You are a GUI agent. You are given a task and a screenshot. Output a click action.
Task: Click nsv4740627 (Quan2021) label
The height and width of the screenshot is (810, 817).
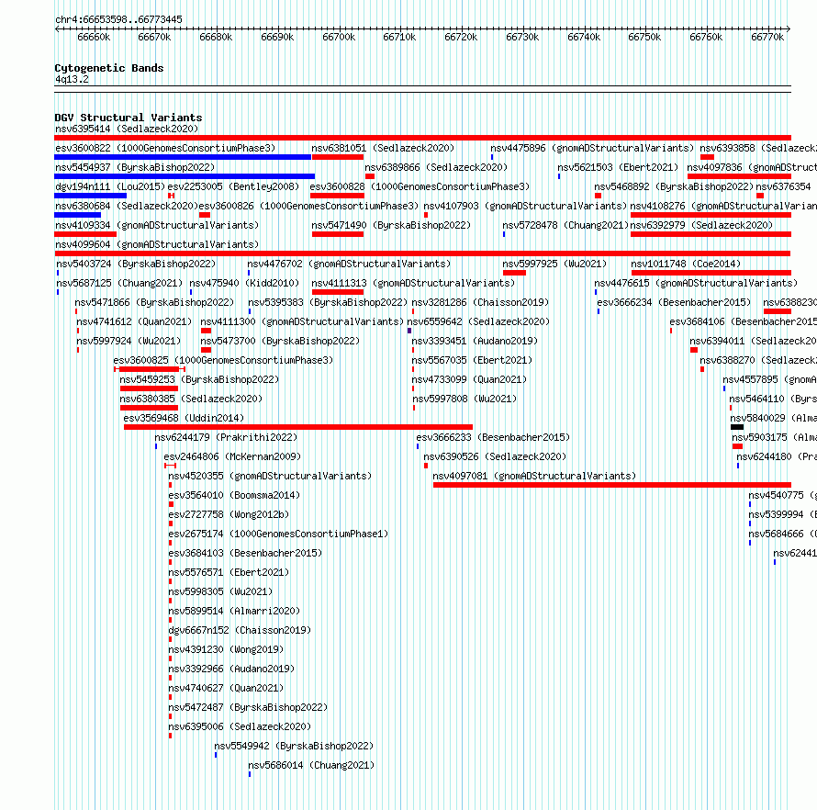coord(226,688)
